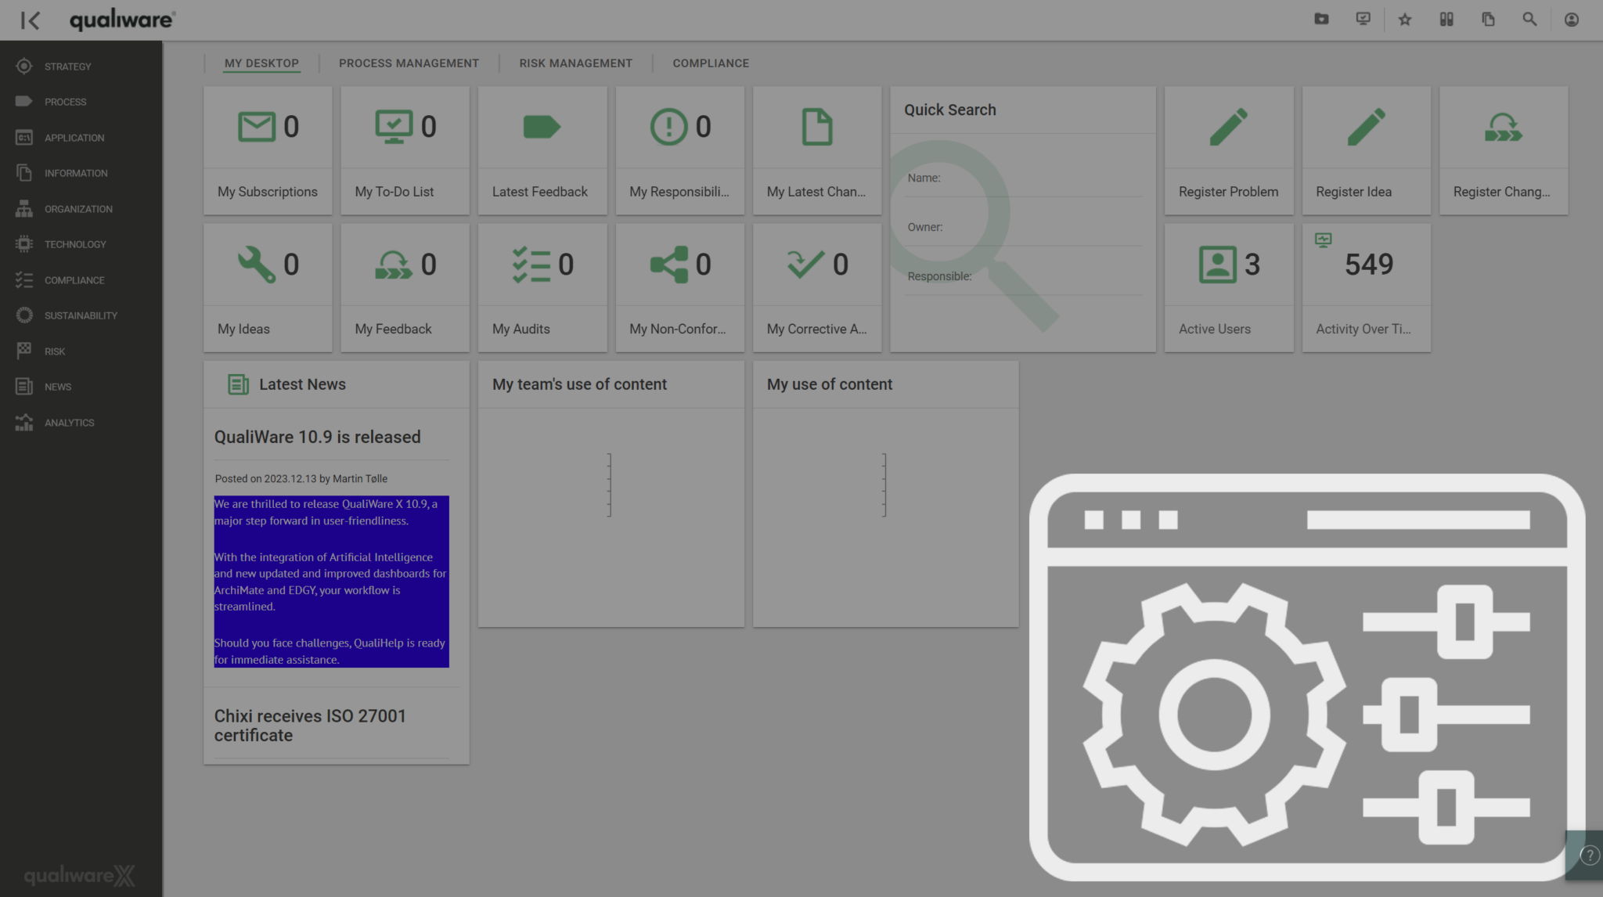
Task: Select Compliance tab in top navigation
Action: point(711,63)
